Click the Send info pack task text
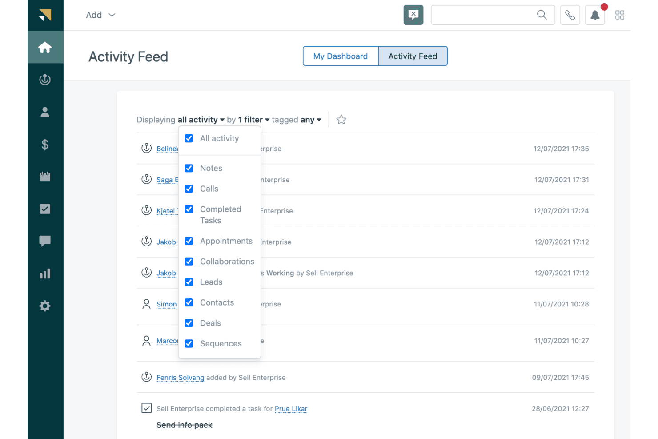The image size is (658, 439). (x=185, y=425)
